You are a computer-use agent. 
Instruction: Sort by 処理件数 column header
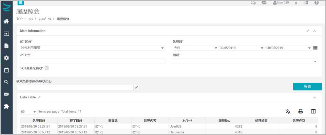tap(299, 121)
